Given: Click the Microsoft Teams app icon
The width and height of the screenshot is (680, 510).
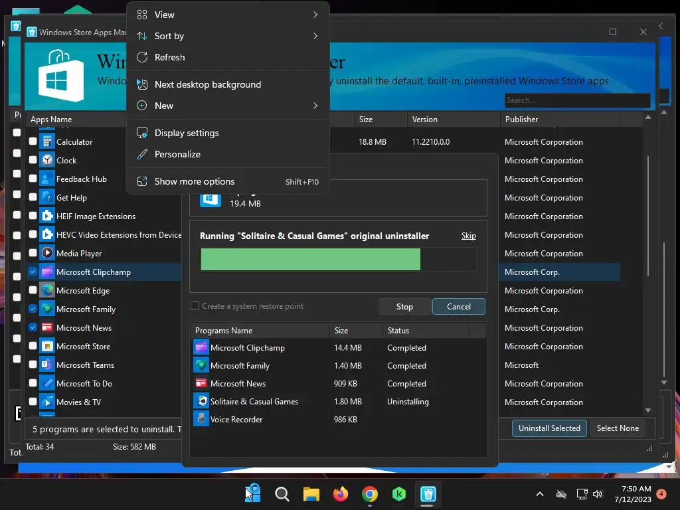Looking at the screenshot, I should [47, 365].
